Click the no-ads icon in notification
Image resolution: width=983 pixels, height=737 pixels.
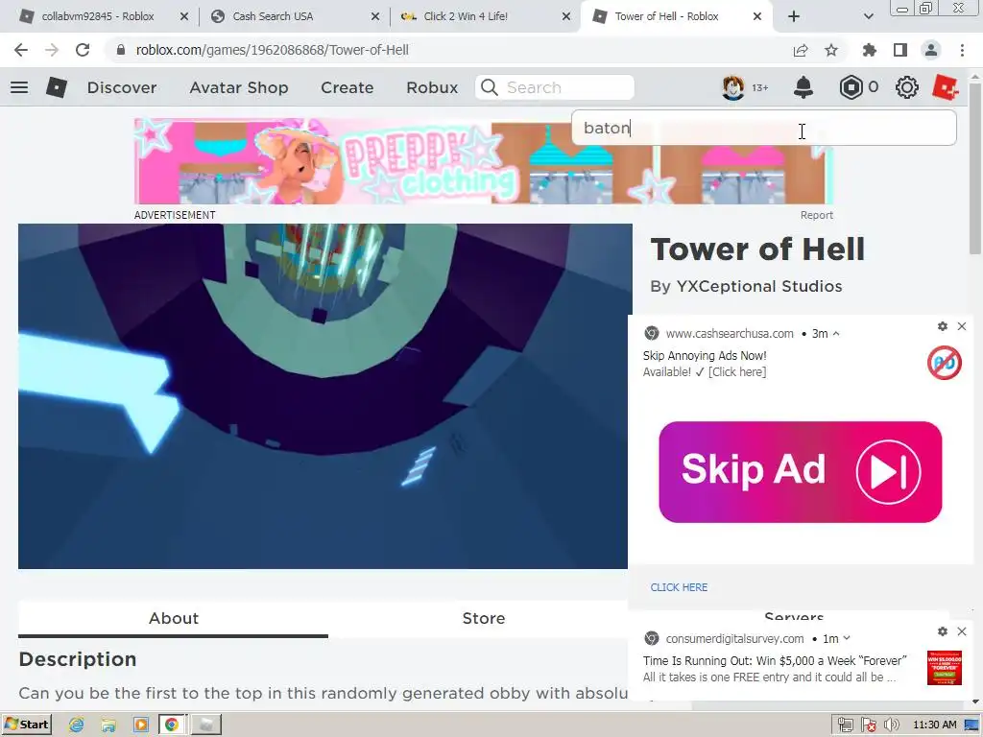point(945,363)
